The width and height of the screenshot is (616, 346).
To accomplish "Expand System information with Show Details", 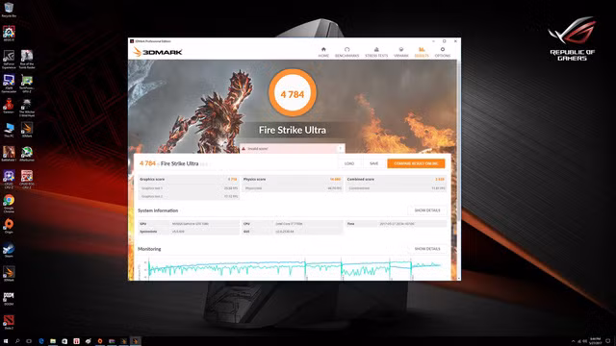I will pos(427,210).
